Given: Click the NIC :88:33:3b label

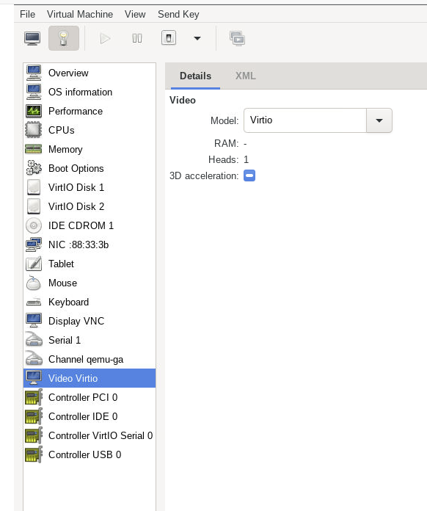Looking at the screenshot, I should click(x=79, y=244).
